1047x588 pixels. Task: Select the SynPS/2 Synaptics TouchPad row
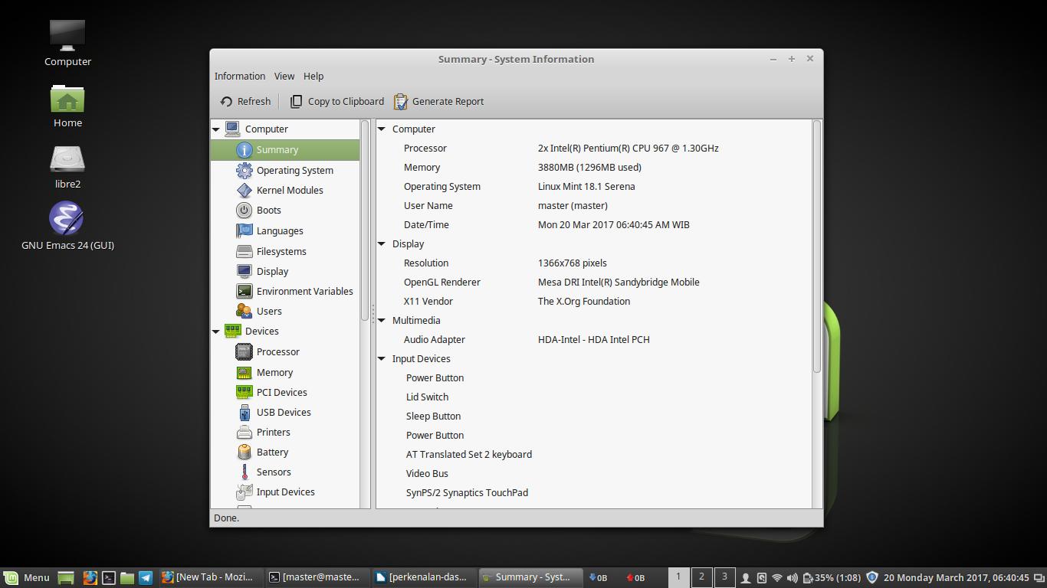point(594,493)
